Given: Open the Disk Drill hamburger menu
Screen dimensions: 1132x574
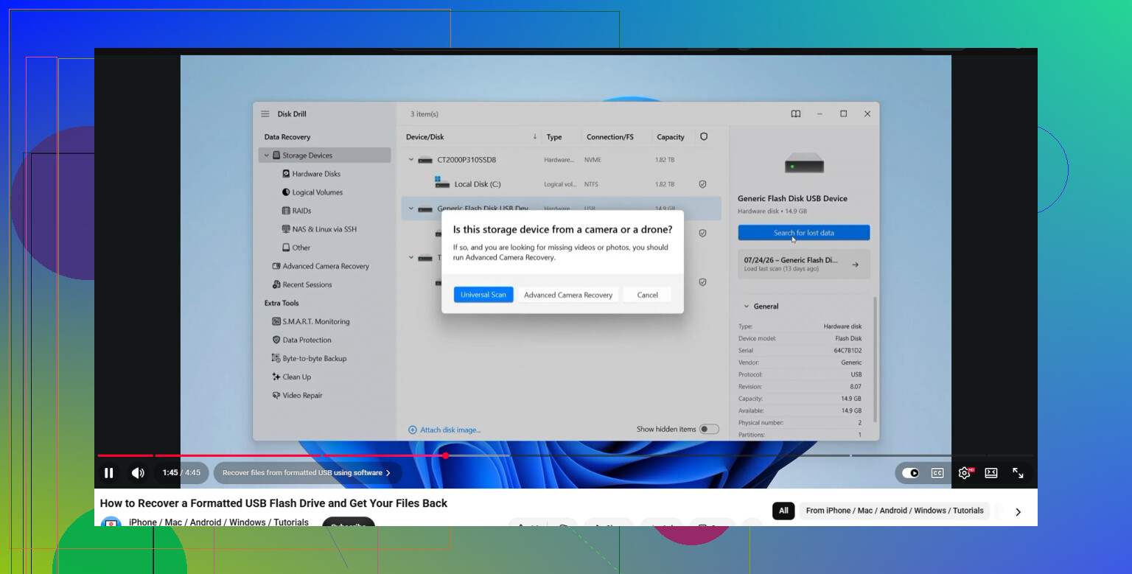Looking at the screenshot, I should [265, 114].
